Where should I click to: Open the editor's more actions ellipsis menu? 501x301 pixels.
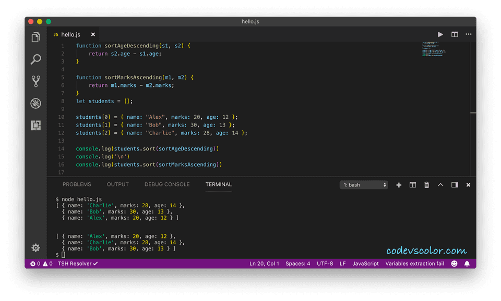pos(468,34)
